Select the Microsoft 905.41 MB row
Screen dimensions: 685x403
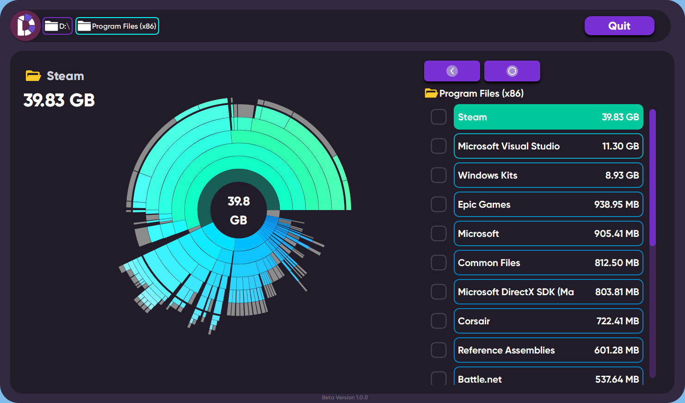(x=549, y=234)
